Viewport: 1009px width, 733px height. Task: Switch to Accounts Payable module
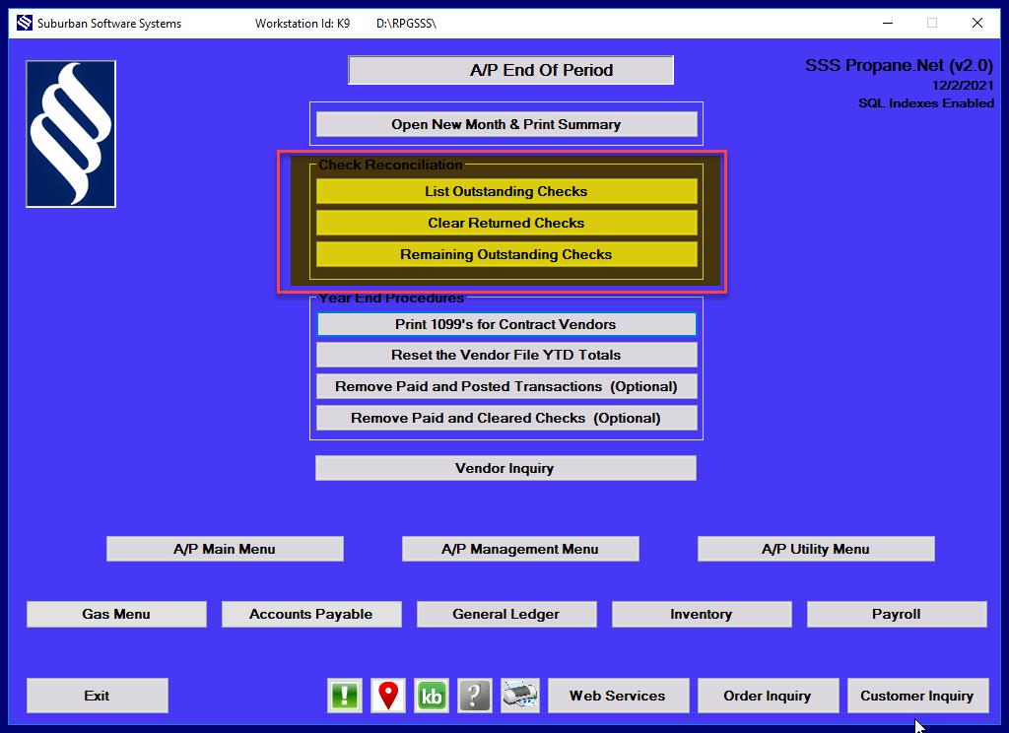pos(311,614)
